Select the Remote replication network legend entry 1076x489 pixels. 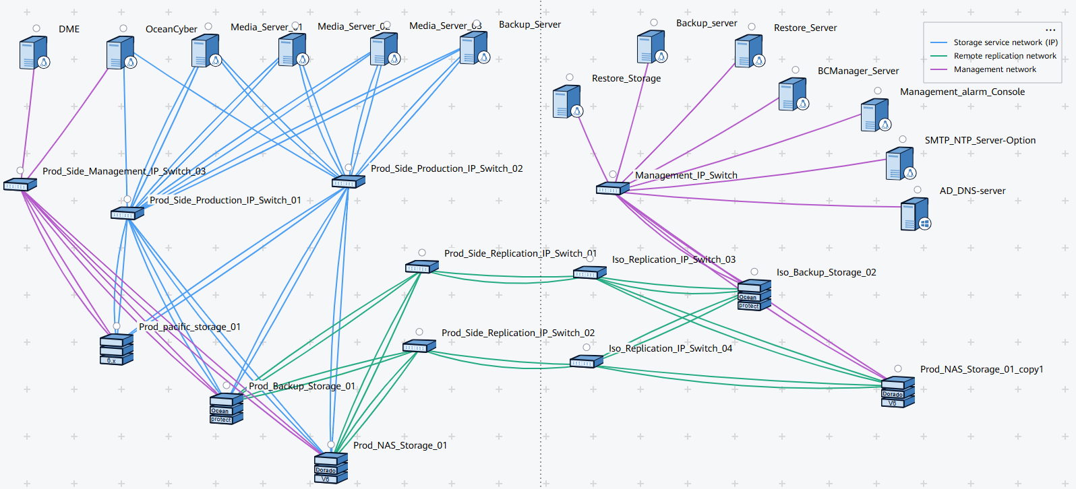coord(1005,56)
